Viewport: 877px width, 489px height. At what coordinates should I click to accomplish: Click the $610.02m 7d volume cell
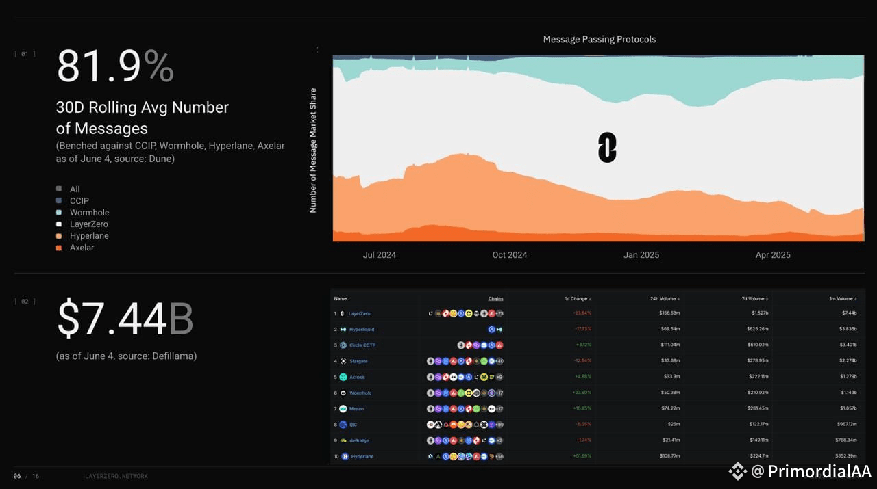(757, 345)
